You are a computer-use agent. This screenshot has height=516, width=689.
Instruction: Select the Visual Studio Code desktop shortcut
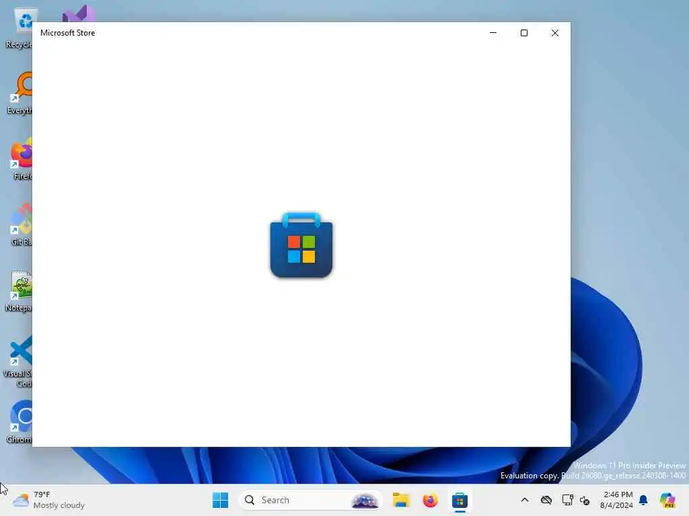tap(18, 361)
